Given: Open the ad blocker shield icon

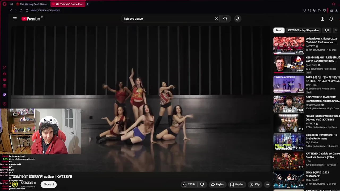Looking at the screenshot, I should point(314,10).
